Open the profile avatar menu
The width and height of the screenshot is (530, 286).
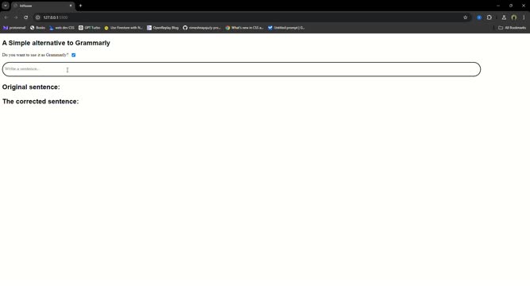coord(514,17)
